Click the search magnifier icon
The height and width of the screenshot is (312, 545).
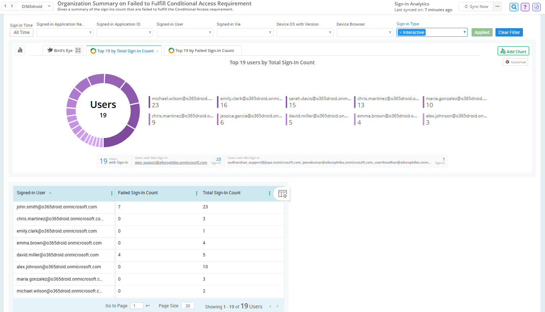(x=514, y=7)
